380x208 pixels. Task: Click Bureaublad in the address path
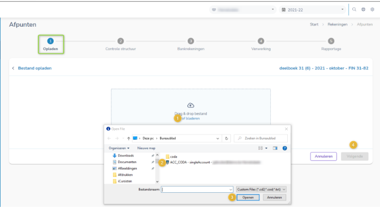tap(168, 138)
